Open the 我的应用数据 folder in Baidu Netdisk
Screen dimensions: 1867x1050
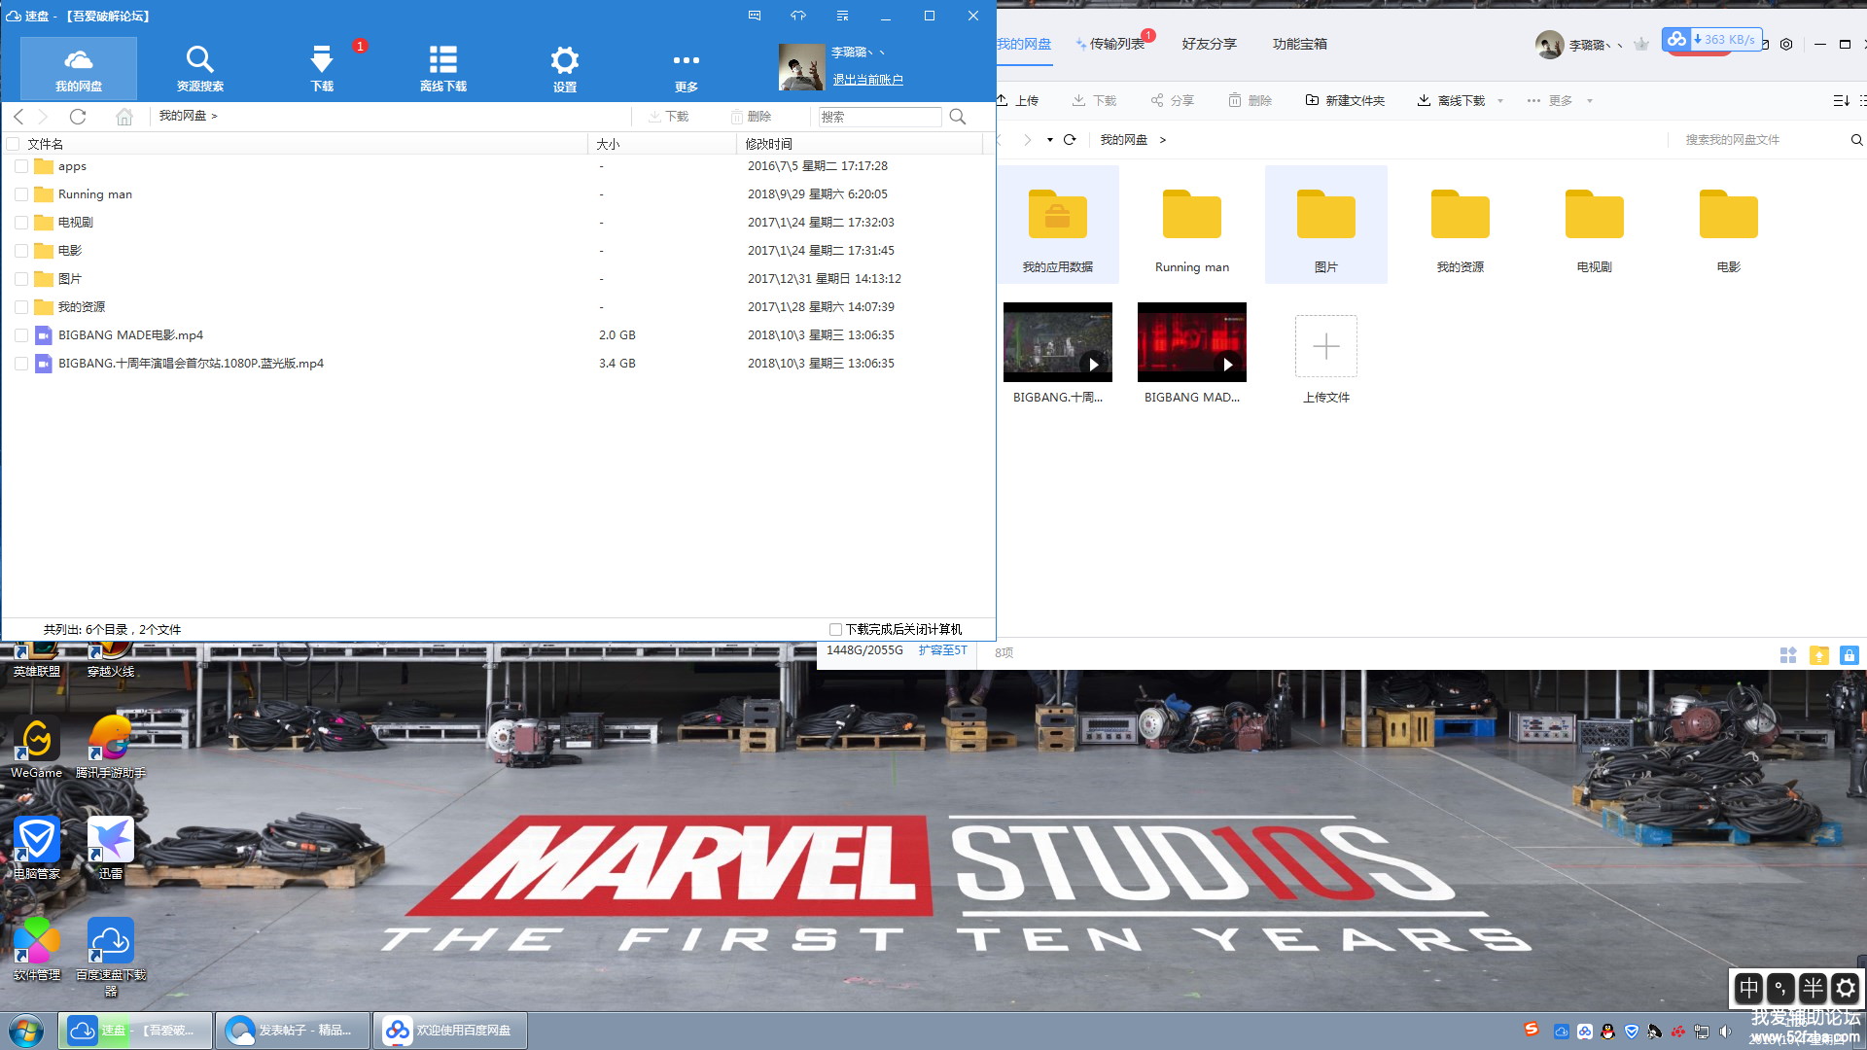click(1058, 226)
